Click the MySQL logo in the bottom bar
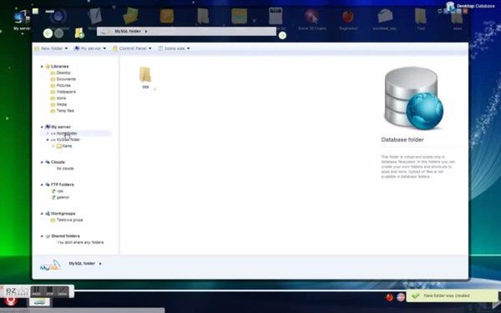Screen dimensions: 501x313 (50, 265)
